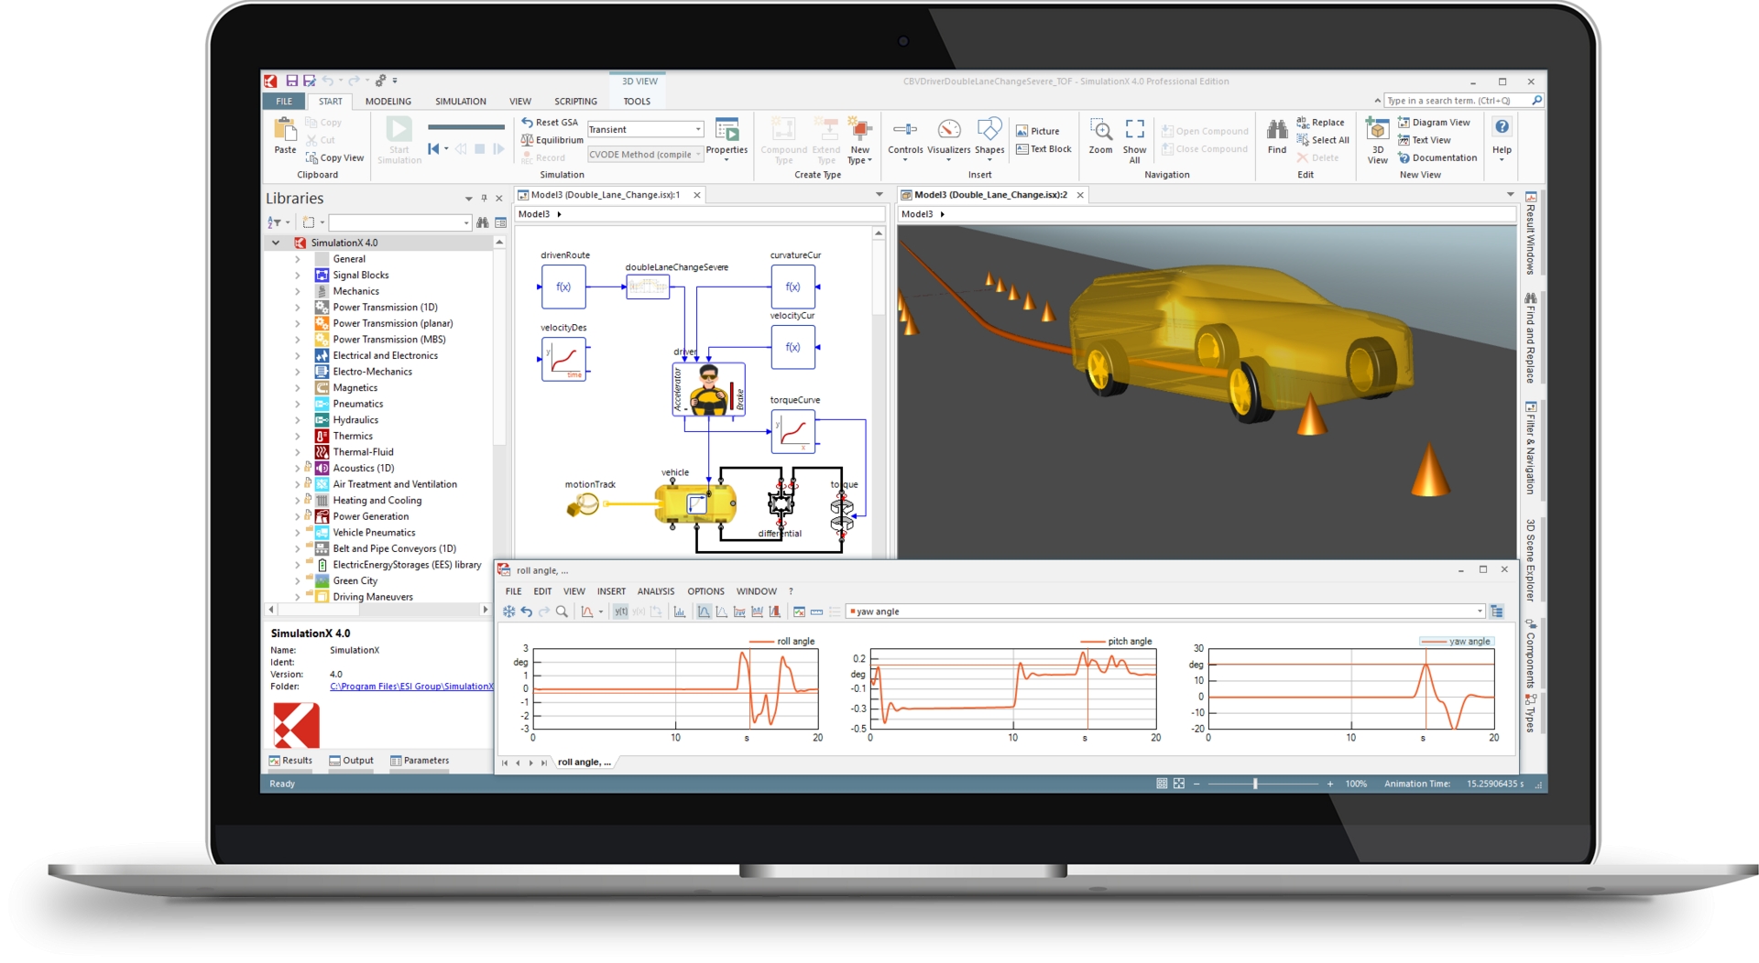This screenshot has height=963, width=1759.
Task: Click the zoom slider in status bar
Action: point(1255,784)
